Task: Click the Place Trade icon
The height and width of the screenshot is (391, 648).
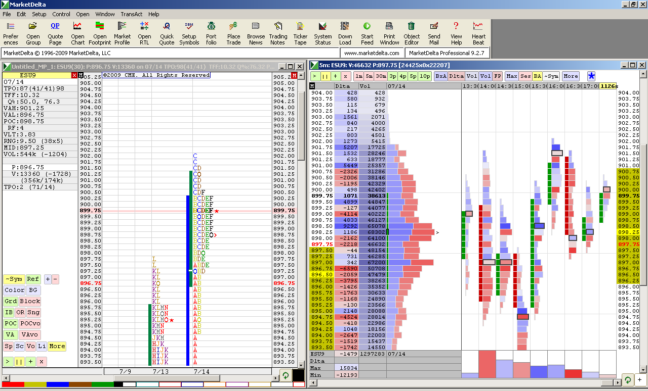Action: click(233, 32)
